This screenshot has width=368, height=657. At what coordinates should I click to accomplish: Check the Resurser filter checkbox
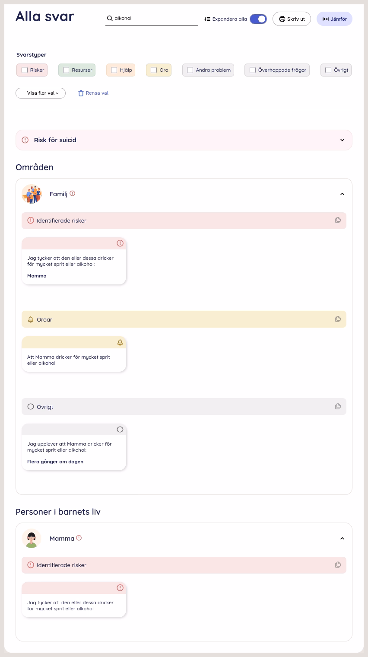coord(66,70)
